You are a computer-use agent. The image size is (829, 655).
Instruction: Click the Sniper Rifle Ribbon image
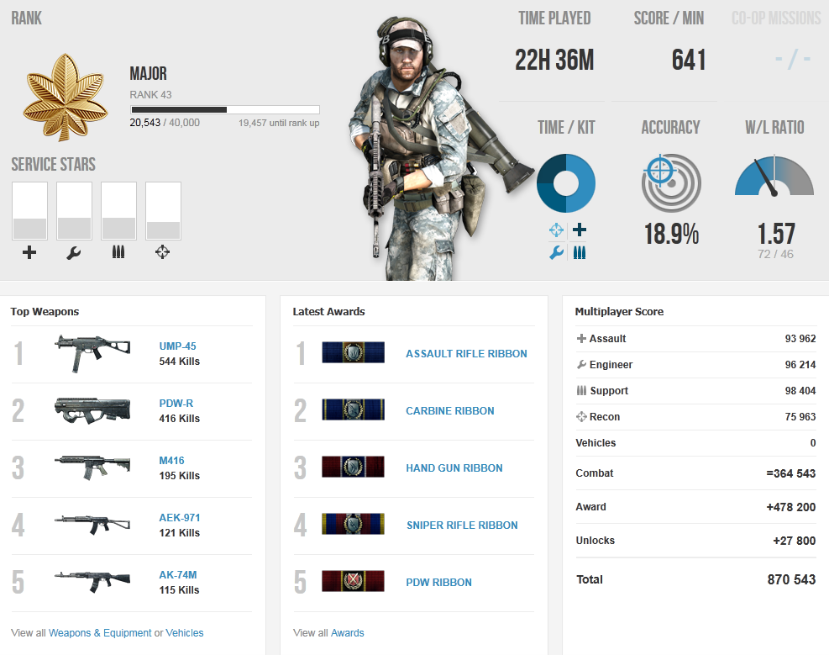(x=353, y=524)
